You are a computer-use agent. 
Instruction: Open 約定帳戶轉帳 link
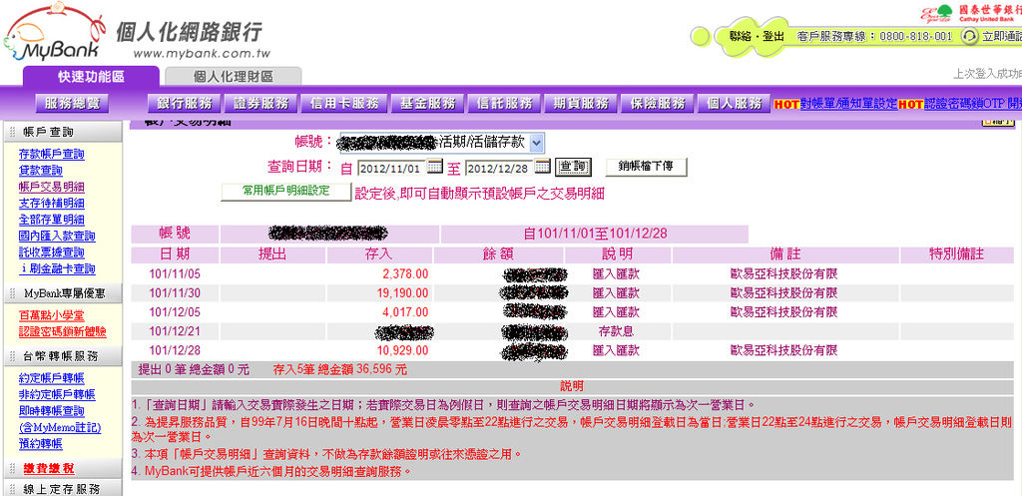52,378
